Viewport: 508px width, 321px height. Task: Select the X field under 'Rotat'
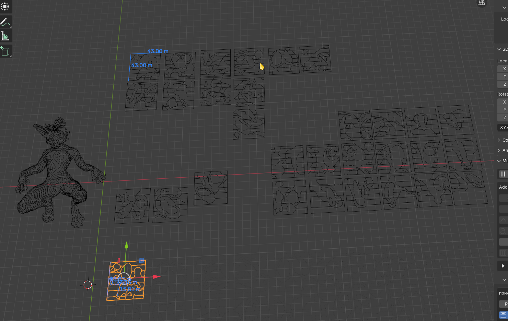point(503,102)
